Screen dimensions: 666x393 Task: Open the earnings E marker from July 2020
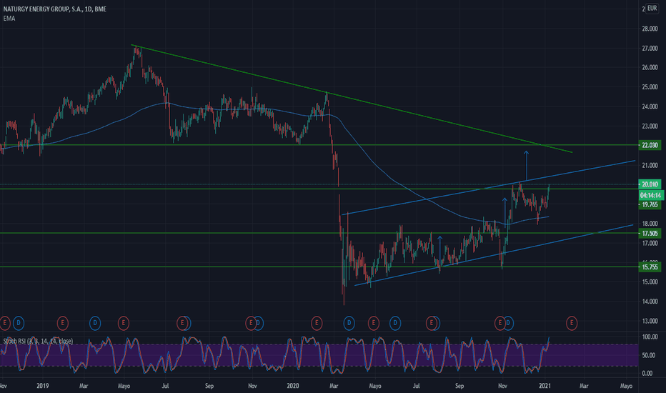(x=432, y=323)
